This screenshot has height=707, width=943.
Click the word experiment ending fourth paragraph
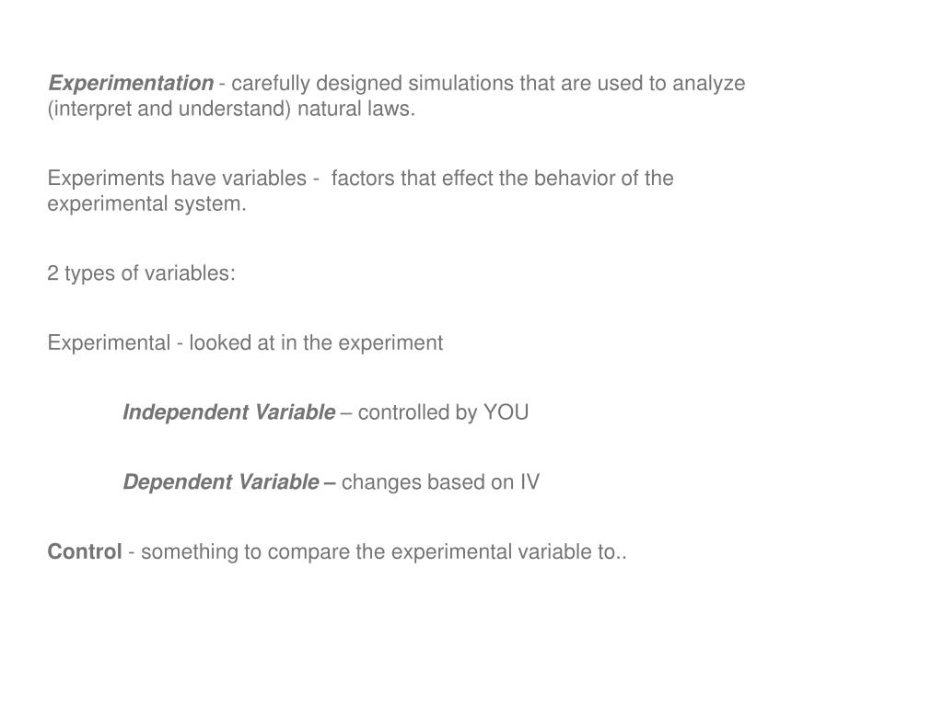tap(390, 343)
